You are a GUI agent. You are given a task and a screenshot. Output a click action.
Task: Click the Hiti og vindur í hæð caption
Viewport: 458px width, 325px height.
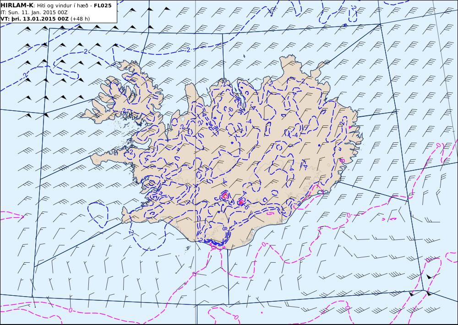click(x=62, y=6)
